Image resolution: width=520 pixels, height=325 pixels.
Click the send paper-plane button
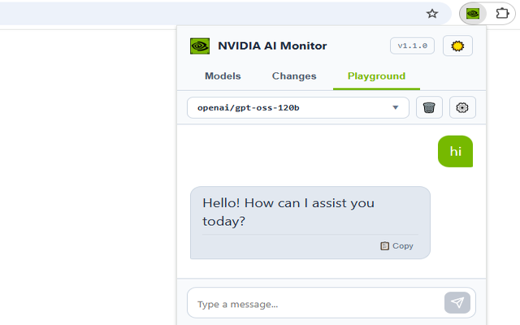(457, 302)
